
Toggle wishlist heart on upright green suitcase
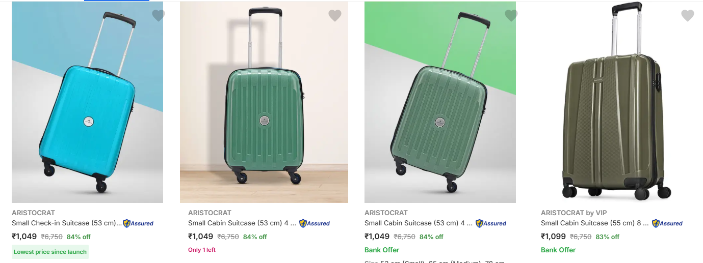coord(334,16)
